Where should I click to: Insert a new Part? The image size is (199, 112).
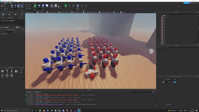(43, 6)
